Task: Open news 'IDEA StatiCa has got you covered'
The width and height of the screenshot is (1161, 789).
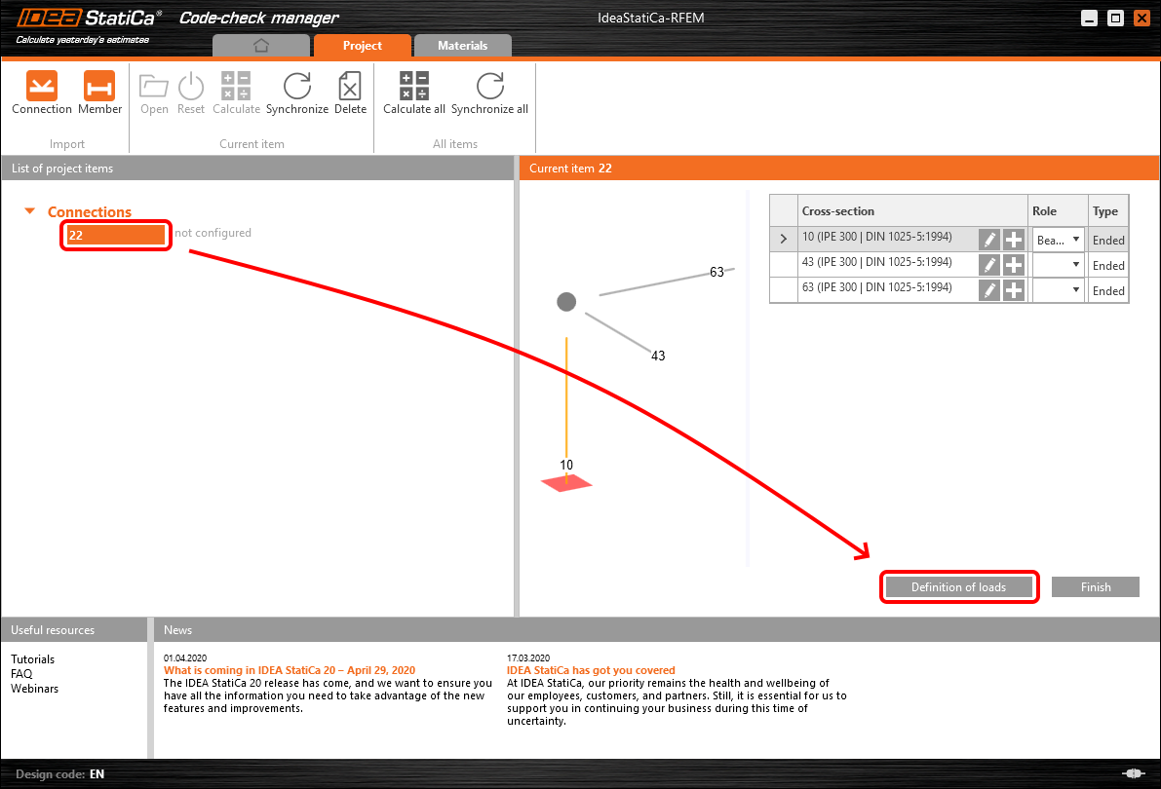Action: [591, 670]
